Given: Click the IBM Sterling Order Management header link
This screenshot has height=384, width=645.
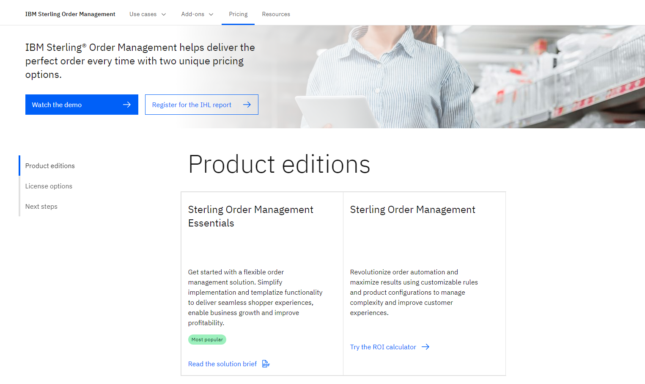Looking at the screenshot, I should click(70, 14).
